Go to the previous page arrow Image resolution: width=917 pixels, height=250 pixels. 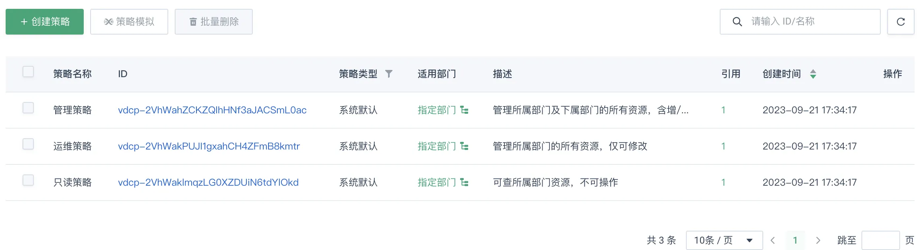pyautogui.click(x=772, y=240)
